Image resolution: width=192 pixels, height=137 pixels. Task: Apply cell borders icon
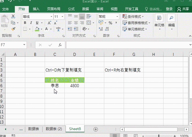click(x=25, y=29)
